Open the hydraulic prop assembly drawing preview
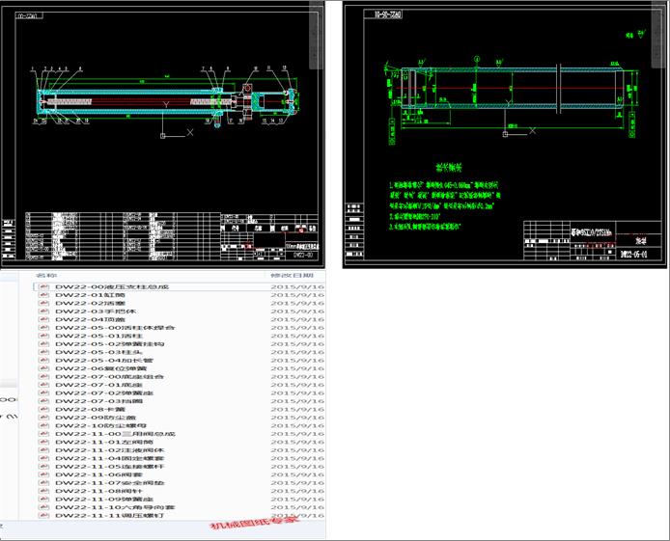Screen dimensions: 670x541 [x=162, y=134]
